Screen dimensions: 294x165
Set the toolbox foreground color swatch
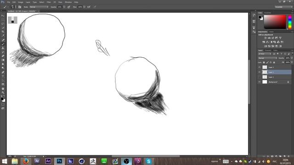(x=2, y=99)
